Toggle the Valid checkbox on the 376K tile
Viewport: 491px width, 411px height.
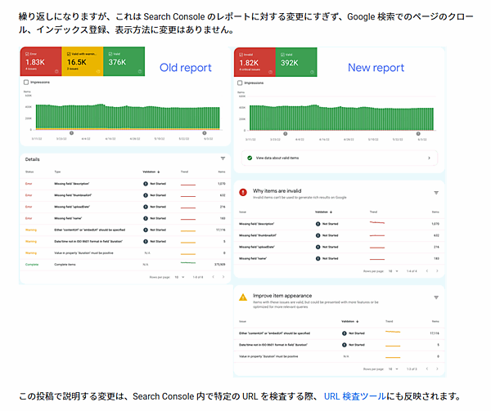[x=110, y=54]
